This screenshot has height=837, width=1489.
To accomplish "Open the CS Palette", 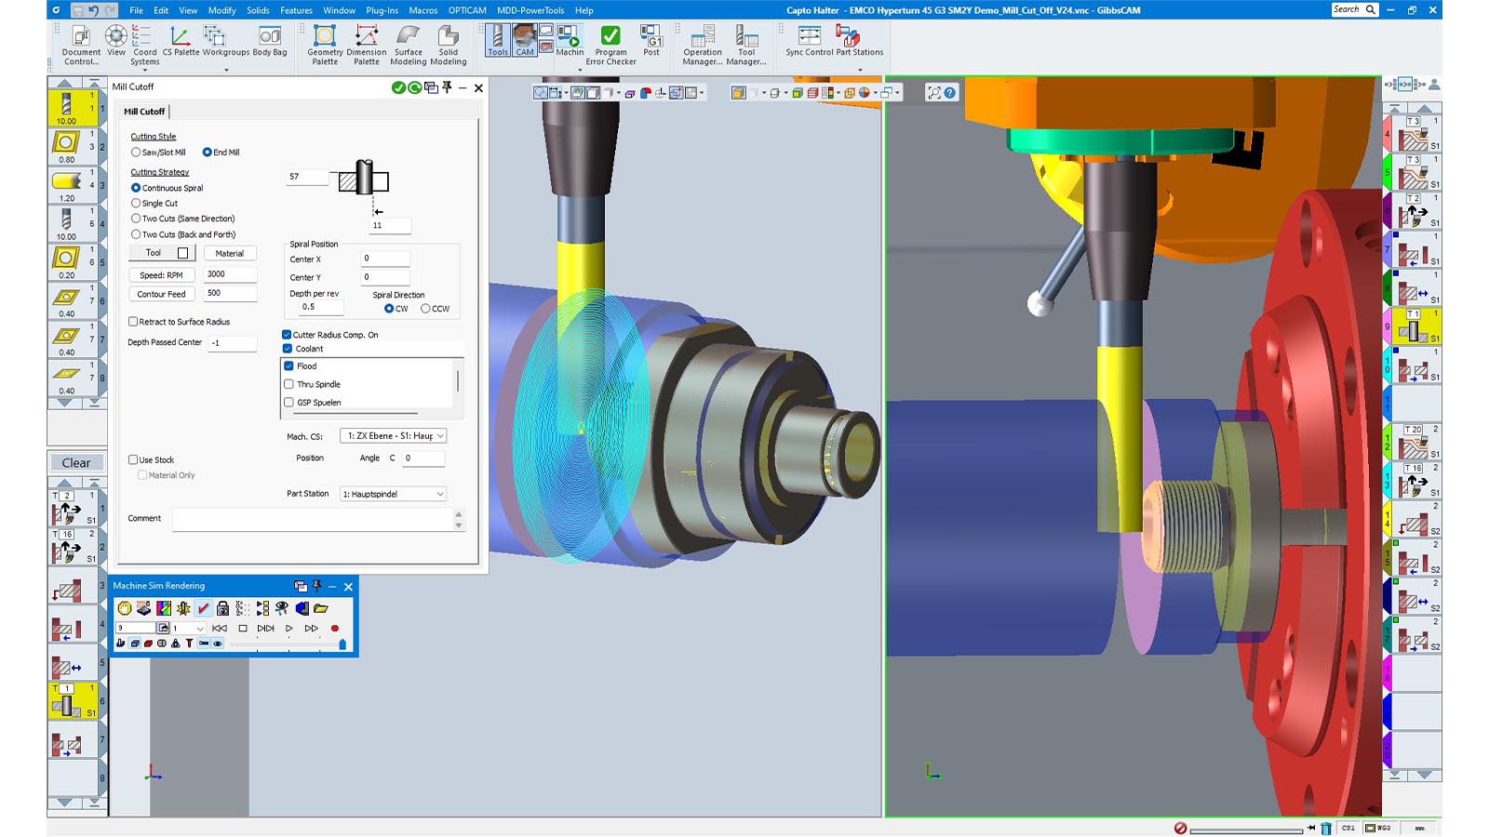I will [181, 42].
